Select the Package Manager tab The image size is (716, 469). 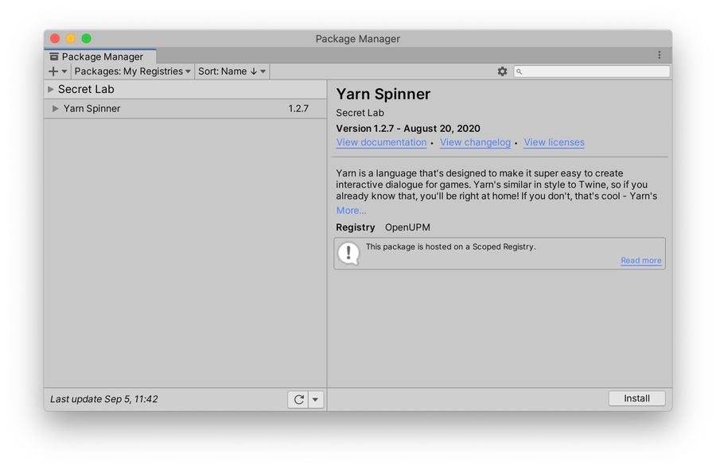101,56
